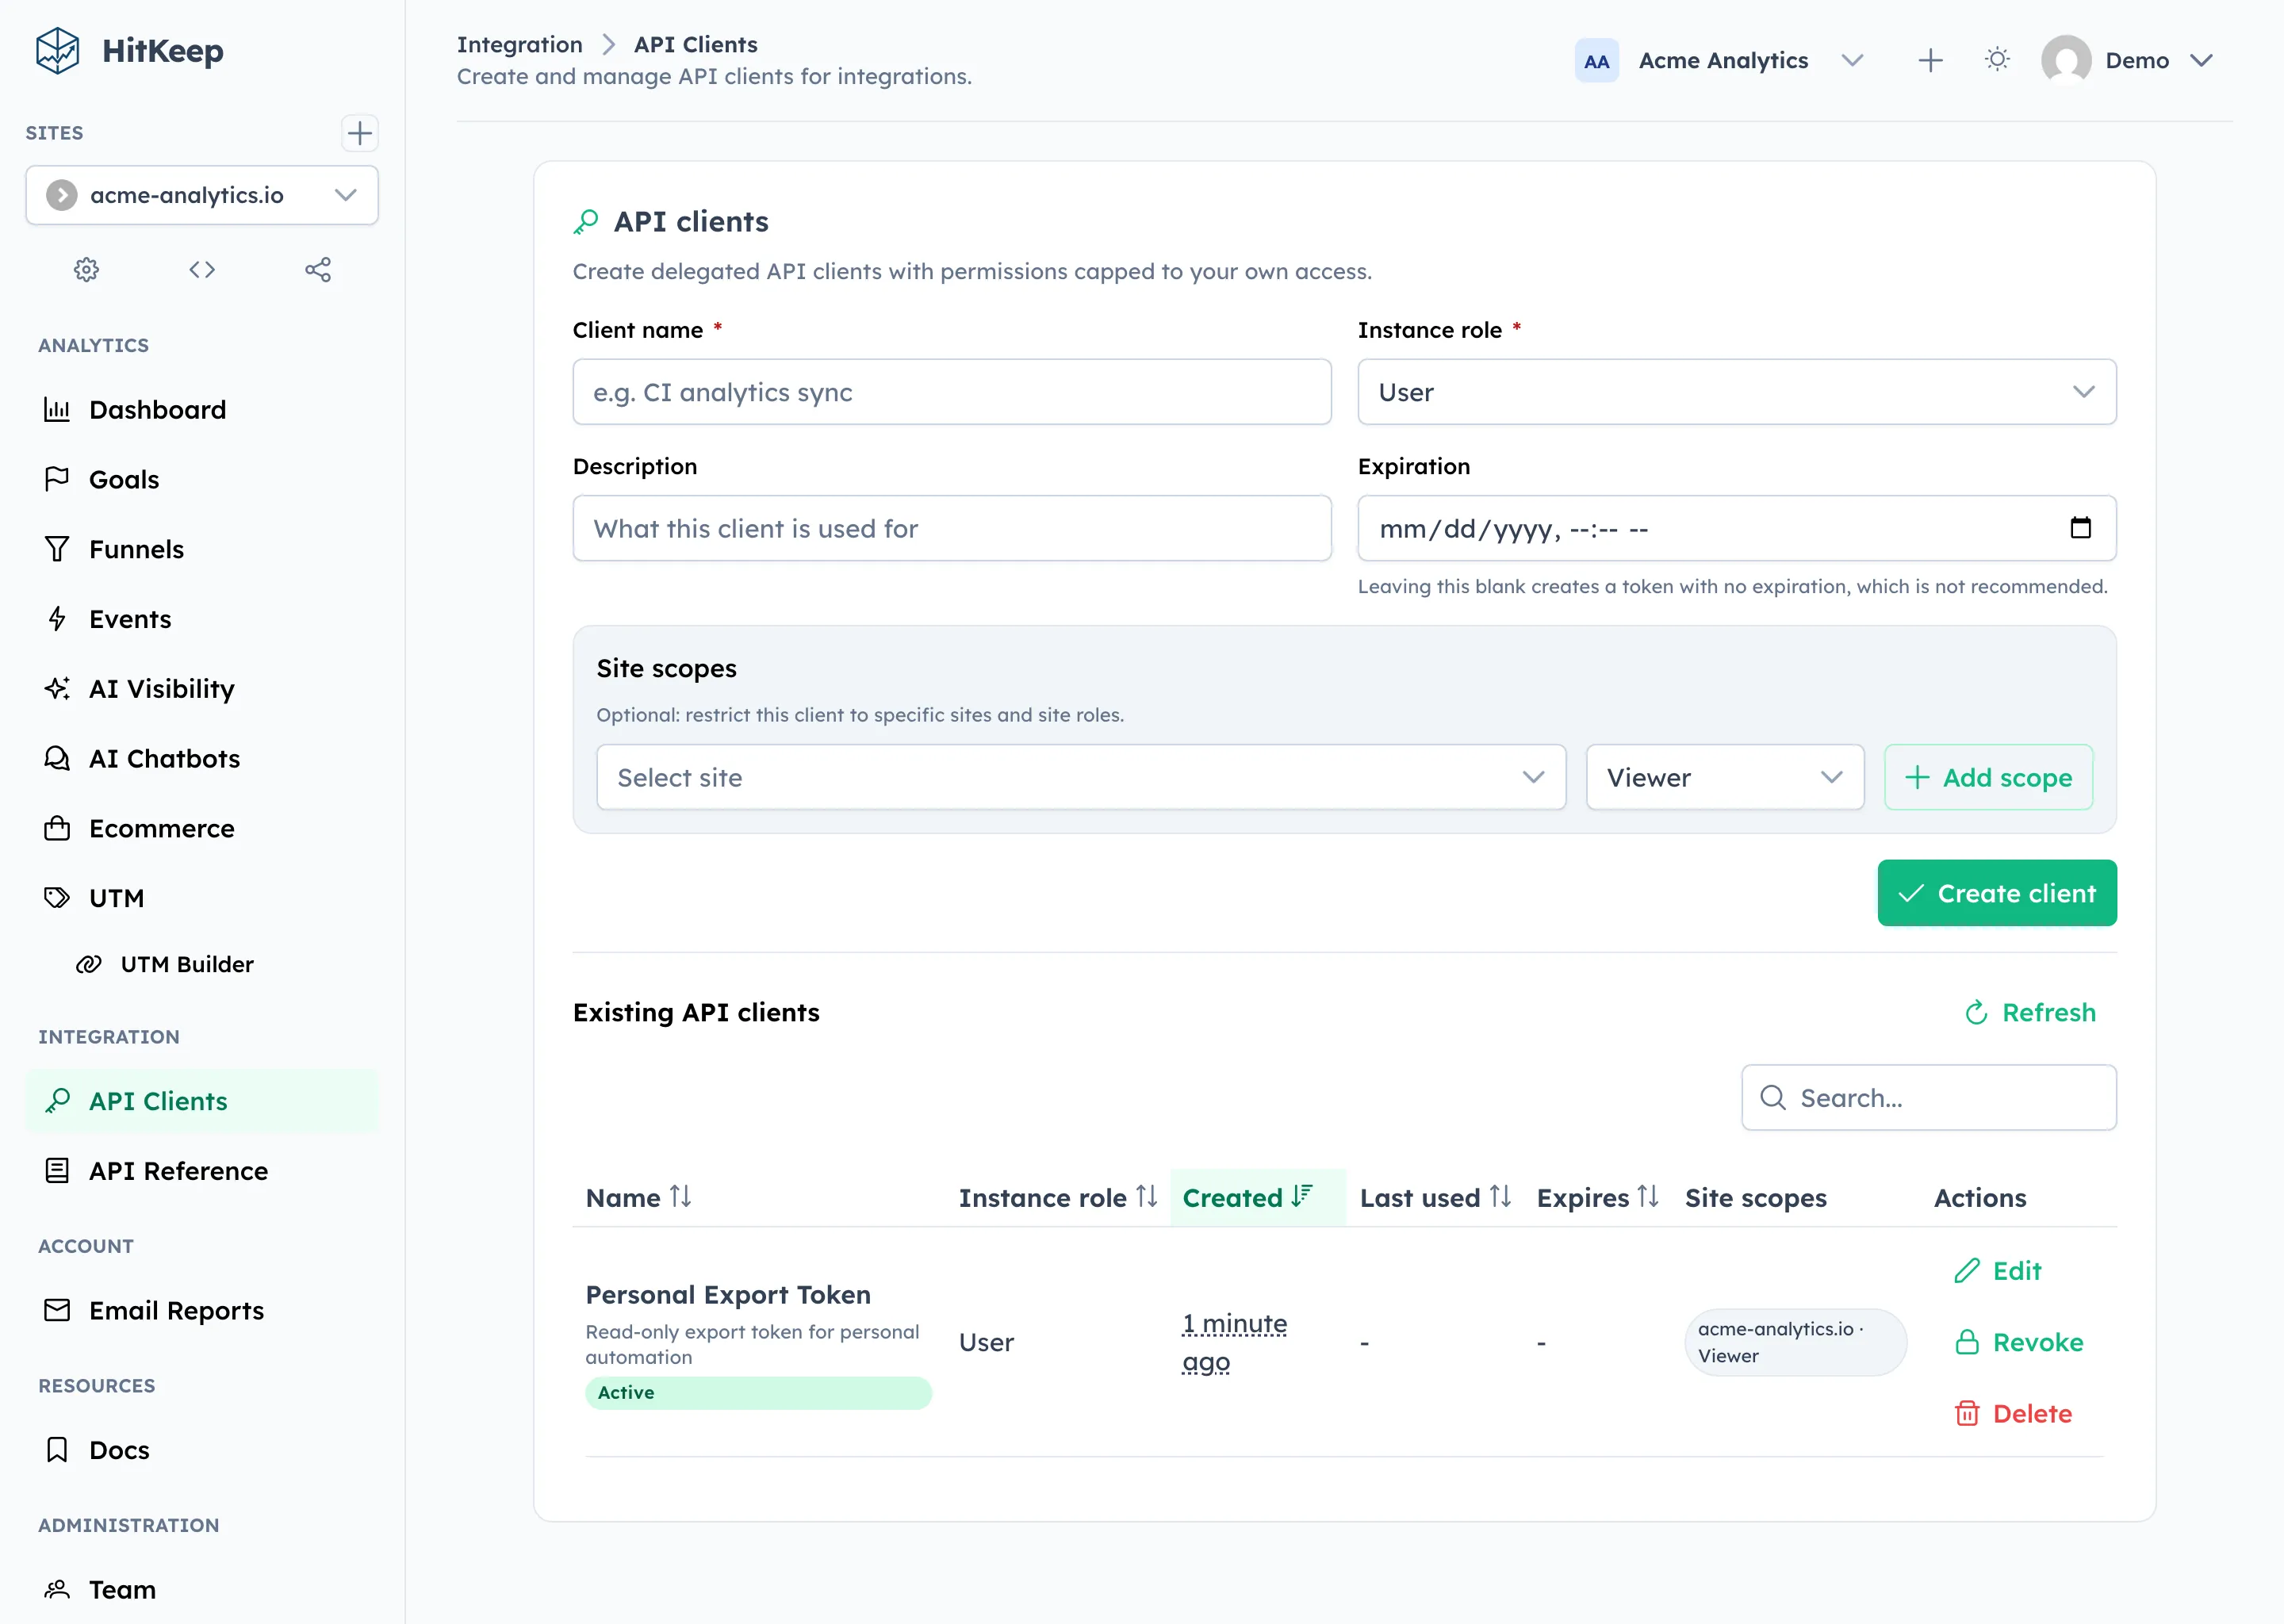Open the acme-analytics.io site selector

point(201,195)
